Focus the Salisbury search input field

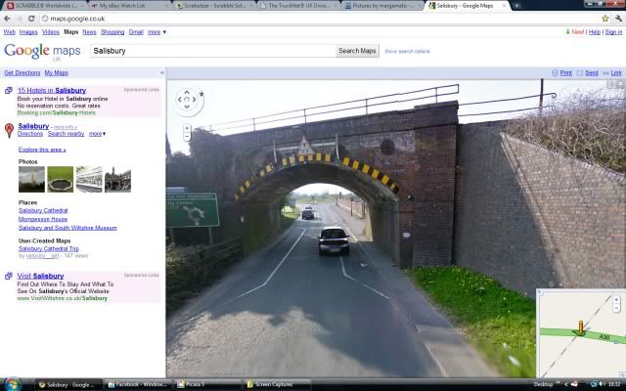pos(213,51)
